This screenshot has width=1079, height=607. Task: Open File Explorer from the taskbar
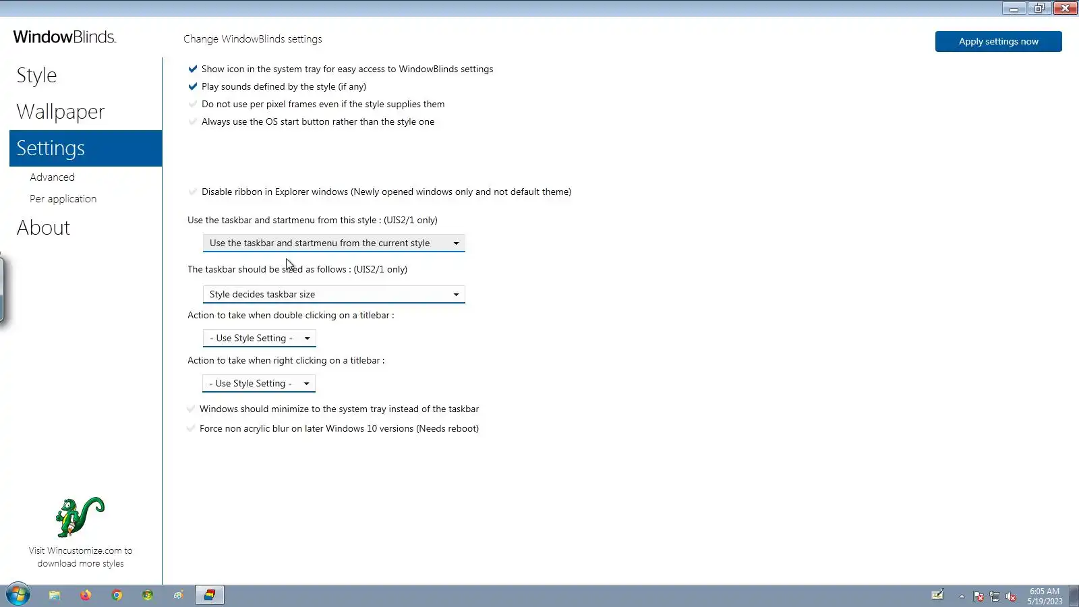(x=55, y=595)
